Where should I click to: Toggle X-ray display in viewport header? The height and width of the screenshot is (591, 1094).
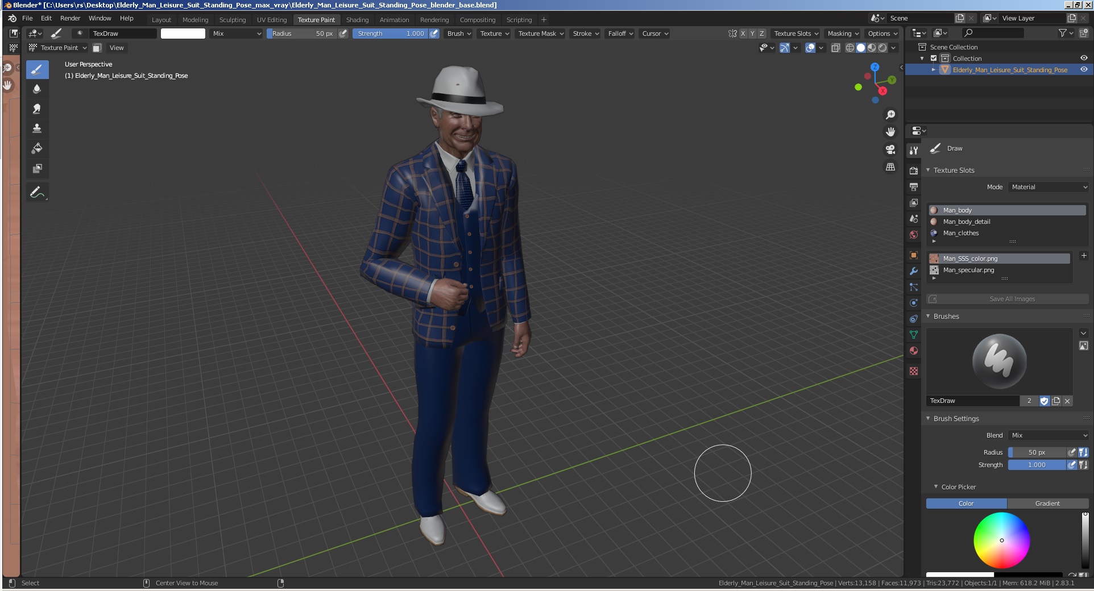(835, 48)
